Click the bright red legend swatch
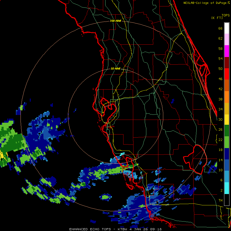The image size is (231, 231). [227, 74]
